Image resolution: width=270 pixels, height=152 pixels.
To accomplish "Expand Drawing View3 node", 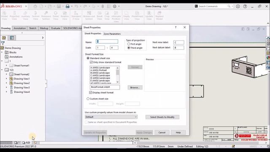I will (7, 87).
